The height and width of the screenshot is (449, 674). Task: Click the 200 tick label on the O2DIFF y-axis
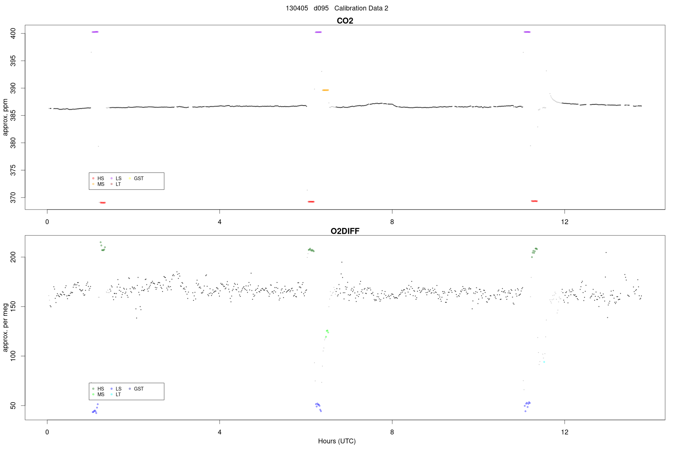13,257
